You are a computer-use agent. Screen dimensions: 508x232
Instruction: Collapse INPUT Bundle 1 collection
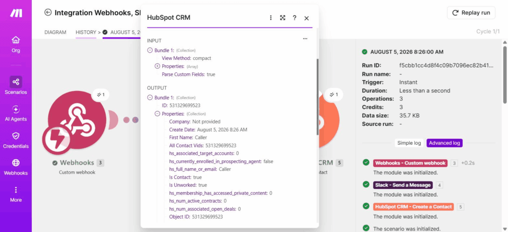tap(150, 50)
